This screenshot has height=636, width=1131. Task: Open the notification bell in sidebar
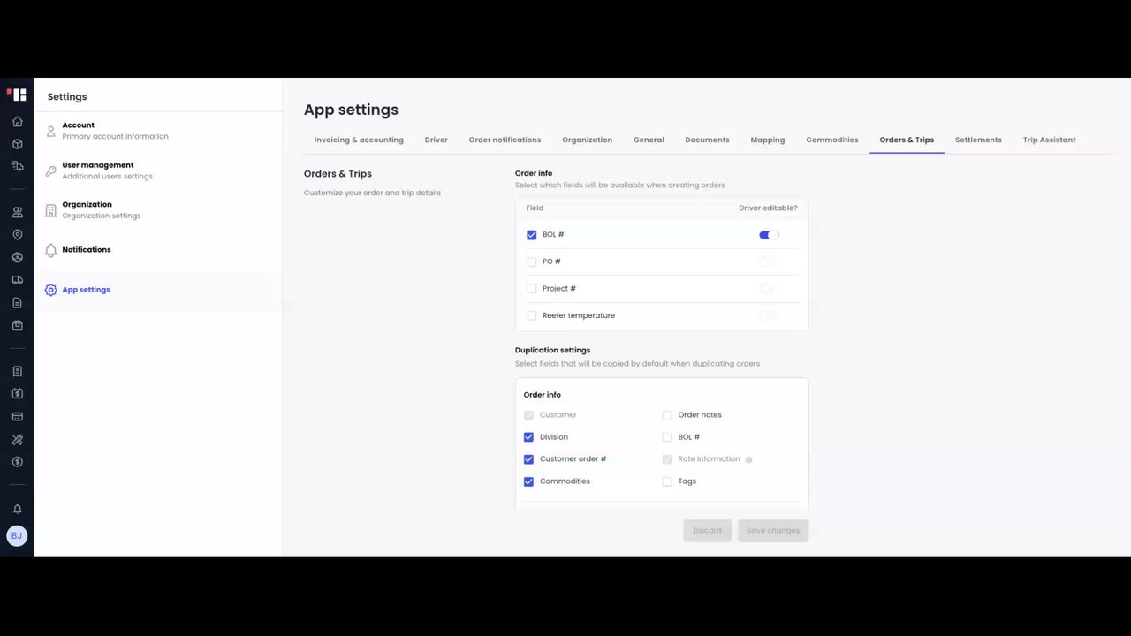17,509
